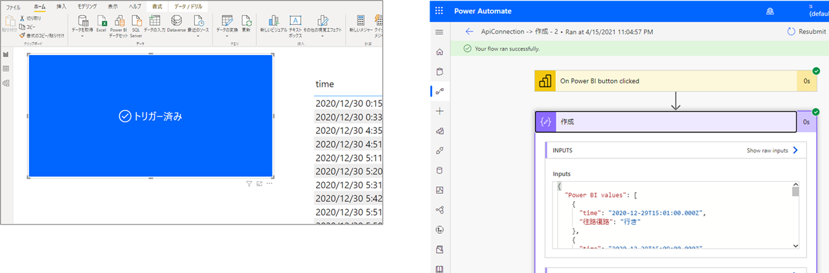
Task: Expand the データの変換 dropdown arrow
Action: click(x=227, y=36)
